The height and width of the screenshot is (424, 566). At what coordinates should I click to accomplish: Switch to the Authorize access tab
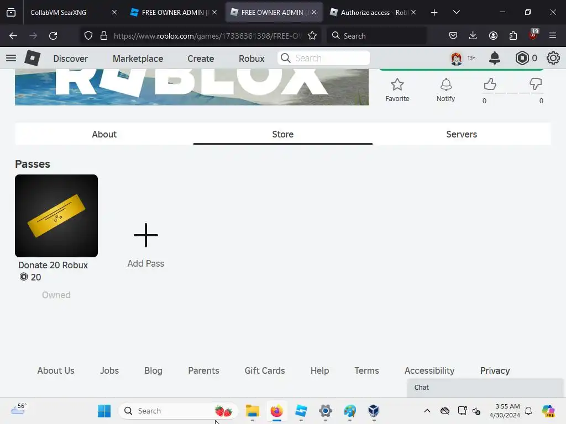pyautogui.click(x=374, y=12)
